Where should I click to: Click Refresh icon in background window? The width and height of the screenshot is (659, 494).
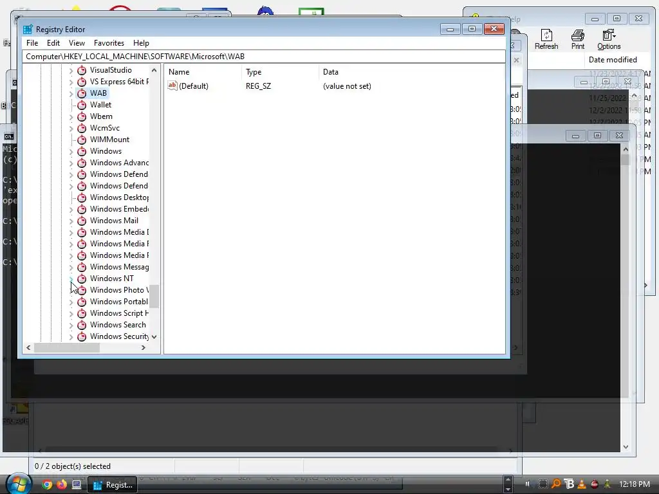click(x=546, y=35)
